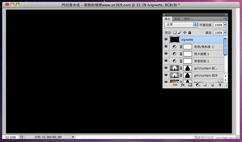Open the 正常 blend mode dropdown

click(x=181, y=25)
